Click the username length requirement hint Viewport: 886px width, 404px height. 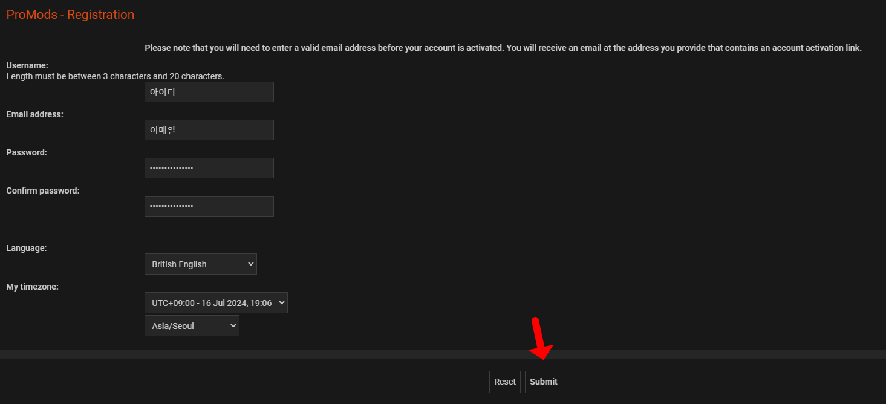coord(115,76)
